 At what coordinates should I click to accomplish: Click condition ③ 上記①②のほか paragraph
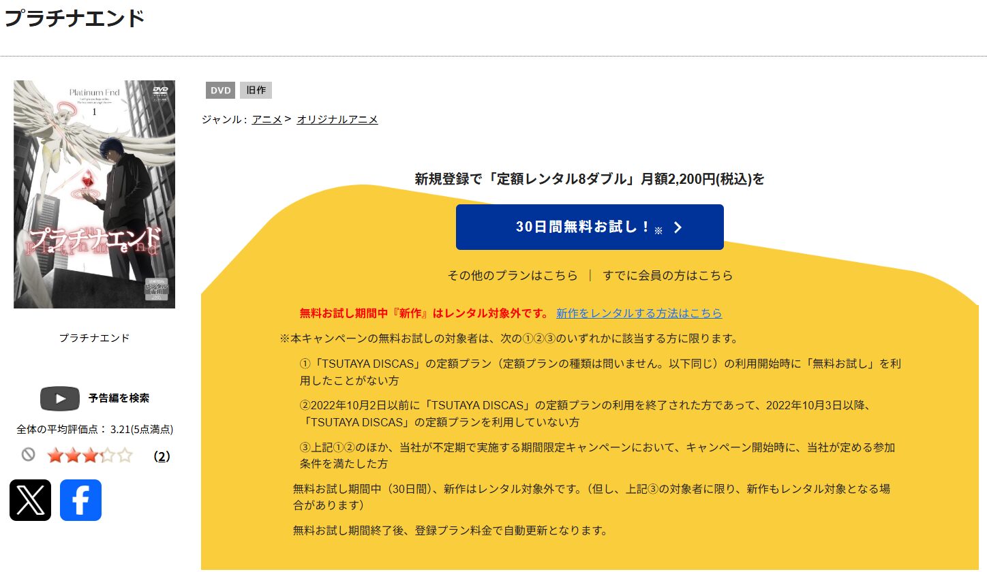tap(597, 455)
